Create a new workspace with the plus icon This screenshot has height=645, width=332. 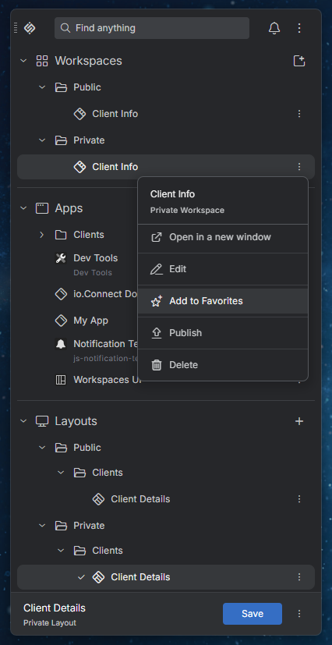pos(299,61)
